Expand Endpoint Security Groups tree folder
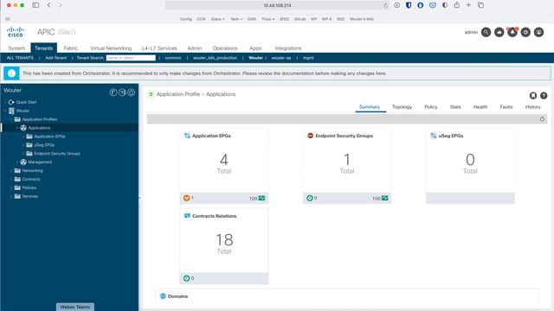This screenshot has width=554, height=311. 23,154
